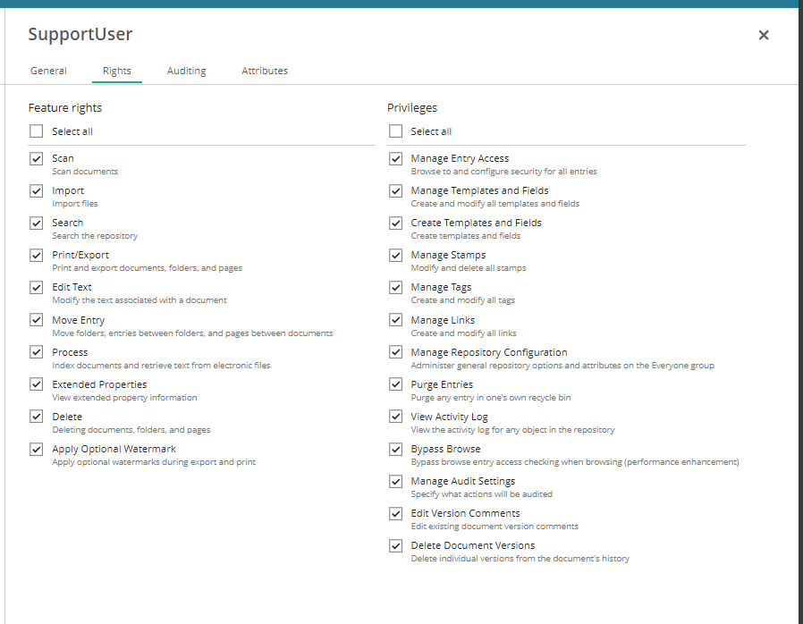Click the 'Feature rights' heading
The width and height of the screenshot is (803, 624).
tap(65, 108)
